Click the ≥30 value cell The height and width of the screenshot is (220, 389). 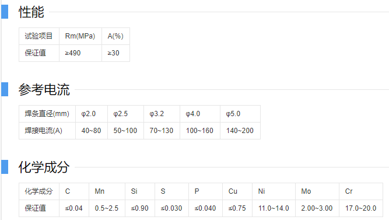point(115,53)
